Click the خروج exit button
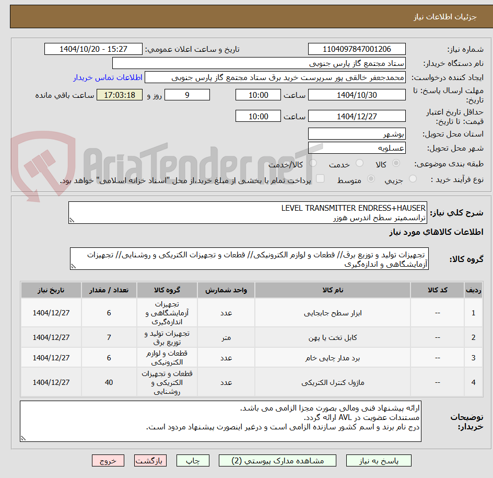Viewport: 493px width, 478px height. point(108,461)
